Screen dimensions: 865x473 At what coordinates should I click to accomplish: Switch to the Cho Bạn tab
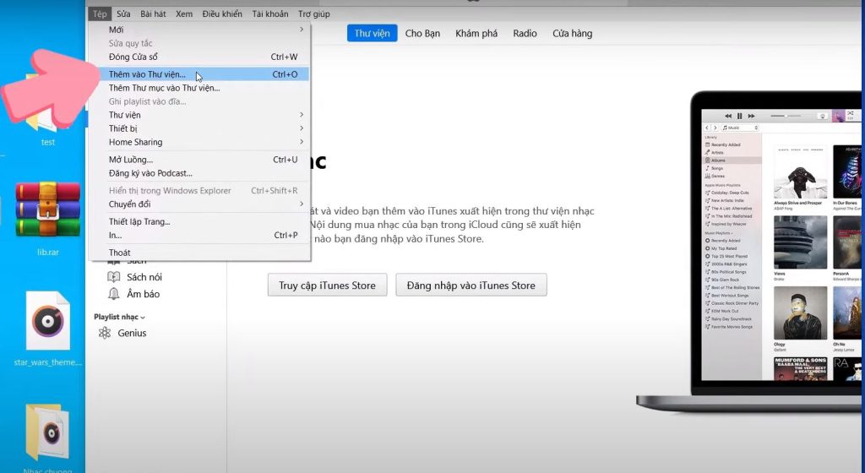422,33
